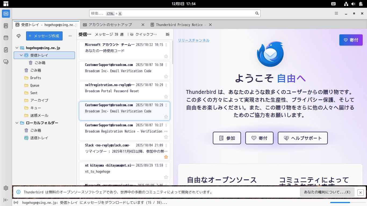The width and height of the screenshot is (367, 206).
Task: Click the blue 寄付 button at top right
Action: tap(351, 40)
